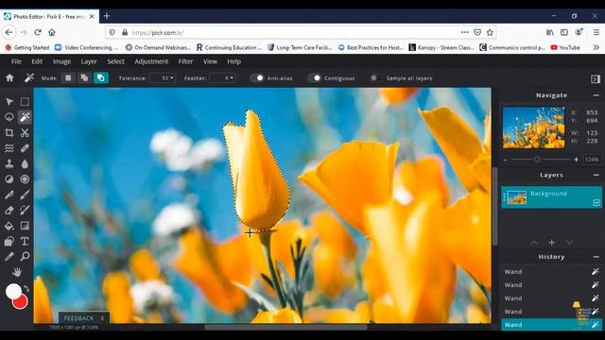Select the Liquify waves tool
The width and height of the screenshot is (605, 340).
9,148
